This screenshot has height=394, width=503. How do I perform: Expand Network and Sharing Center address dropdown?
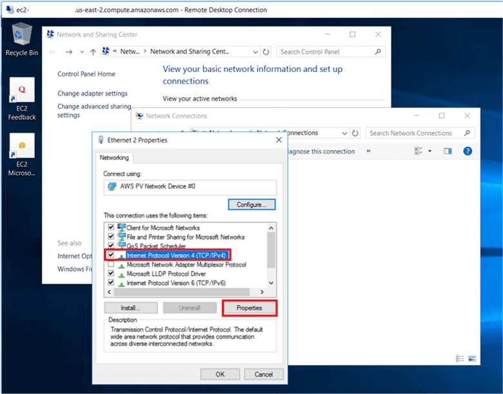255,52
